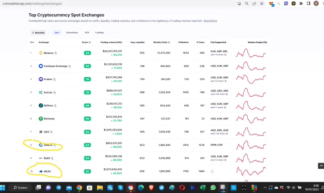Toggle the Watchlist star filter
Image resolution: width=324 pixels, height=193 pixels.
pos(38,33)
